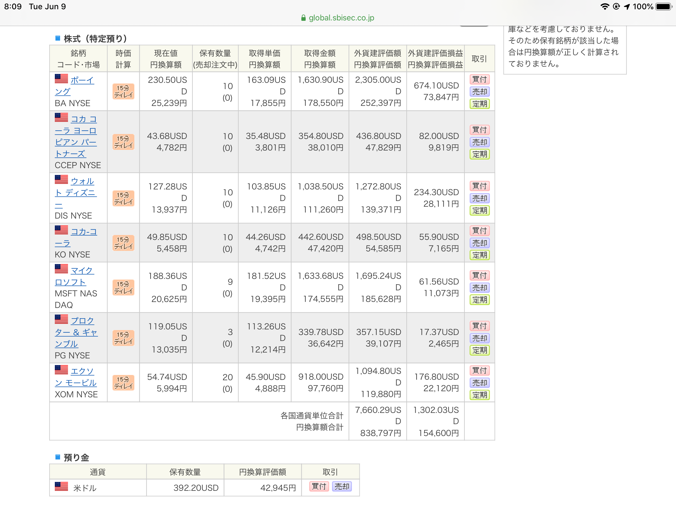Click 売却 button in PG row
676x507 pixels.
(x=480, y=338)
